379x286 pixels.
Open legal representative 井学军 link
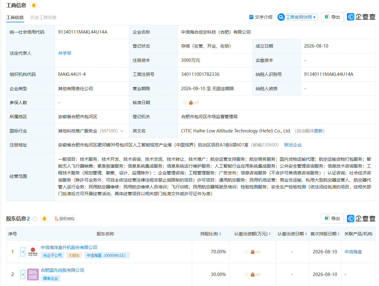click(x=65, y=53)
